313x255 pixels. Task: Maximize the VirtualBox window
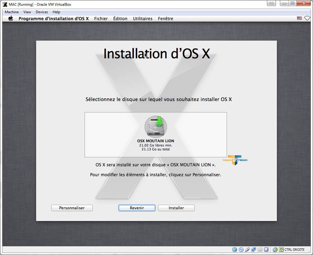coord(293,3)
